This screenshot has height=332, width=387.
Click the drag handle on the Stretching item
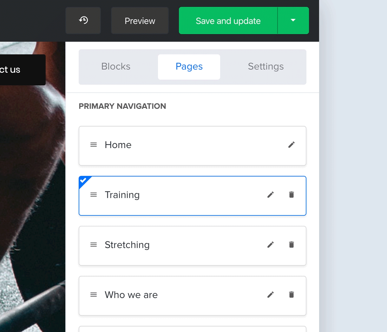point(94,245)
